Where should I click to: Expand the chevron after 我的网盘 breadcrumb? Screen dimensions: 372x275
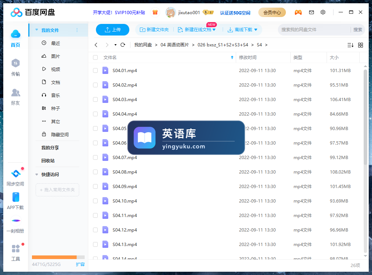[x=156, y=45]
